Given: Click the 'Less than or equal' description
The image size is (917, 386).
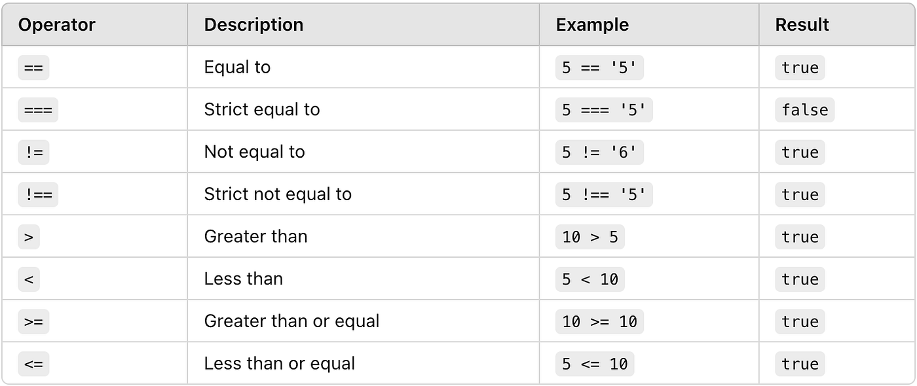Looking at the screenshot, I should pyautogui.click(x=280, y=364).
